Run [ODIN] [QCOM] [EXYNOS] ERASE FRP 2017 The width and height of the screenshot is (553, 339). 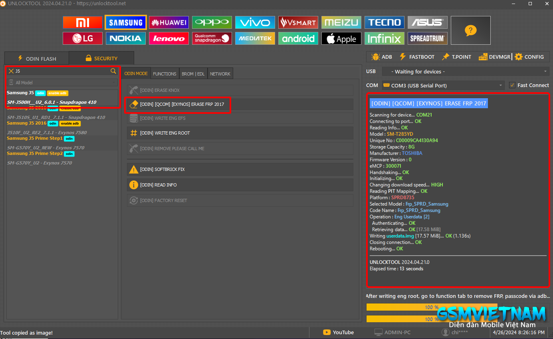pos(240,104)
